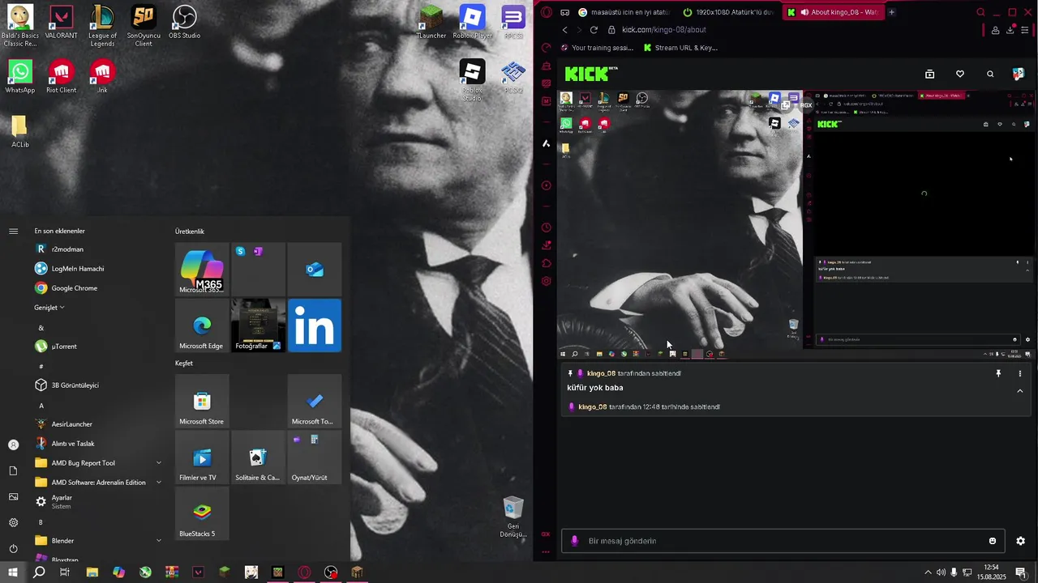Open emoji picker in Kick message box
Viewport: 1038px width, 583px height.
click(993, 541)
